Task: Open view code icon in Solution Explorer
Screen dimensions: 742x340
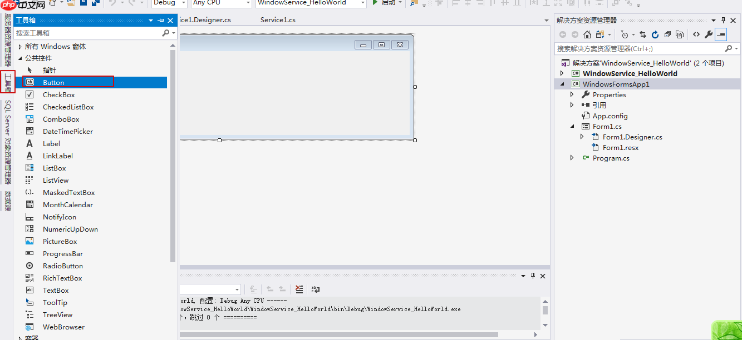Action: coord(696,34)
